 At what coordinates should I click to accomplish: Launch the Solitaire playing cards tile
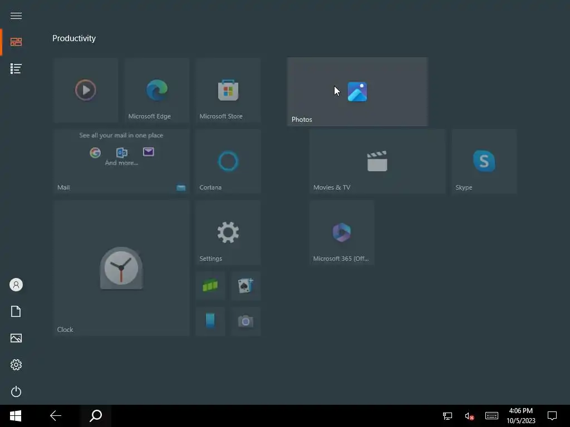(245, 286)
